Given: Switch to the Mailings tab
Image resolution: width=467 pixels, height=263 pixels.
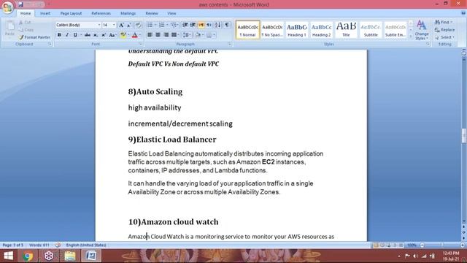Looking at the screenshot, I should coord(128,13).
